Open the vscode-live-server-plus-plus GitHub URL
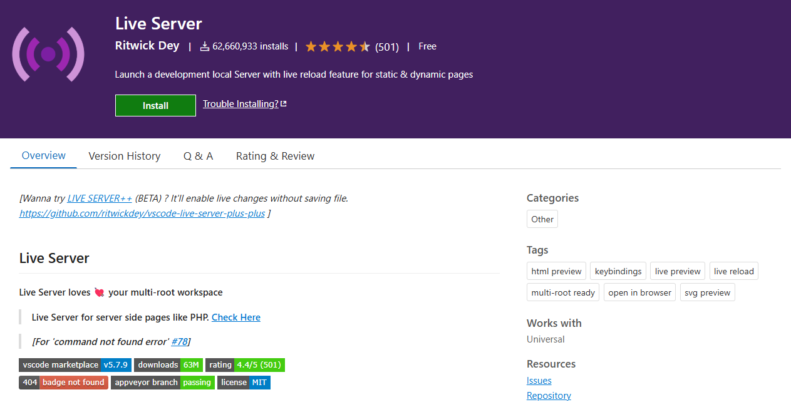Screen dimensions: 791x402 pos(142,214)
